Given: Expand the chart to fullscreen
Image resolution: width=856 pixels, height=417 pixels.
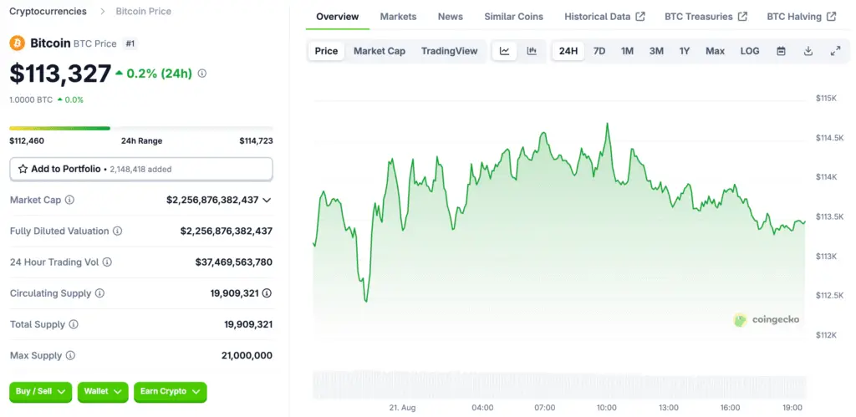Looking at the screenshot, I should [x=835, y=51].
